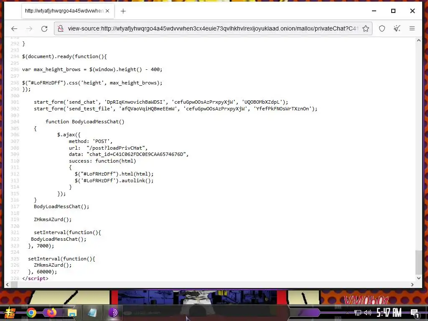
Task: Click the vertical scrollbar down arrow
Action: pos(419,278)
